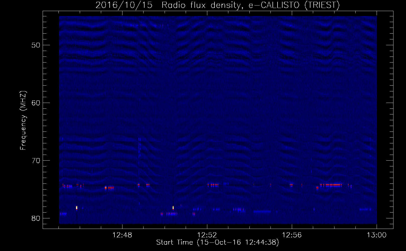Viewport: 406px width, 251px height.
Task: Click the '80' frequency axis label
Action: [x=36, y=218]
